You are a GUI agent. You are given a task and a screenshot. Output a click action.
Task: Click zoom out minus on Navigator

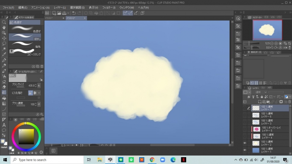(272, 43)
